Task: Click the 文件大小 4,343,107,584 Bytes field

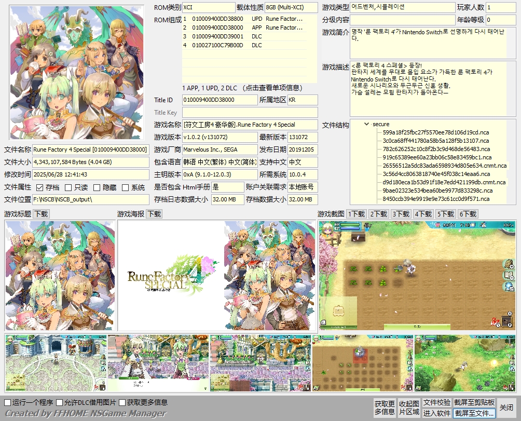Action: click(x=91, y=162)
